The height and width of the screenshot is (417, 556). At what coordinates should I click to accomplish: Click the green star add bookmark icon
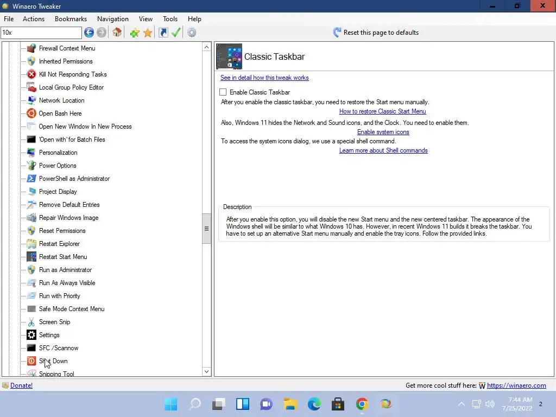pyautogui.click(x=135, y=33)
